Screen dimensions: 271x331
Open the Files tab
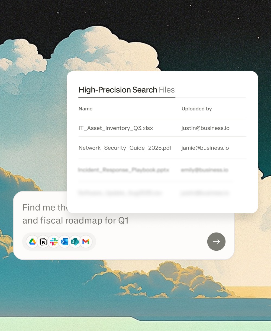coord(167,90)
